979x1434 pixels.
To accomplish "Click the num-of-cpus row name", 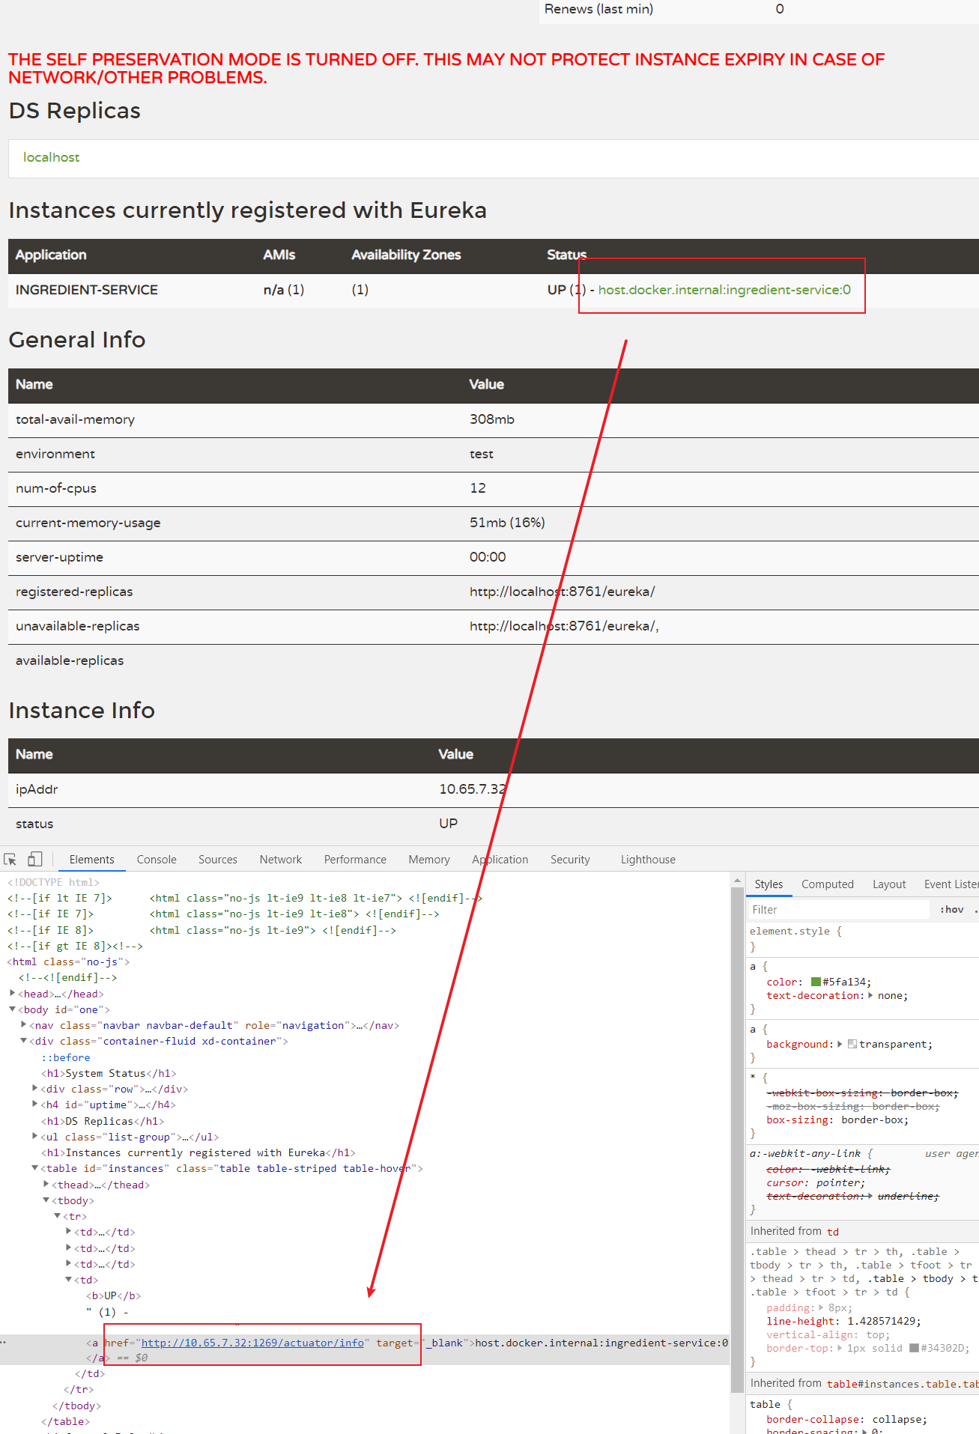I will tap(56, 488).
